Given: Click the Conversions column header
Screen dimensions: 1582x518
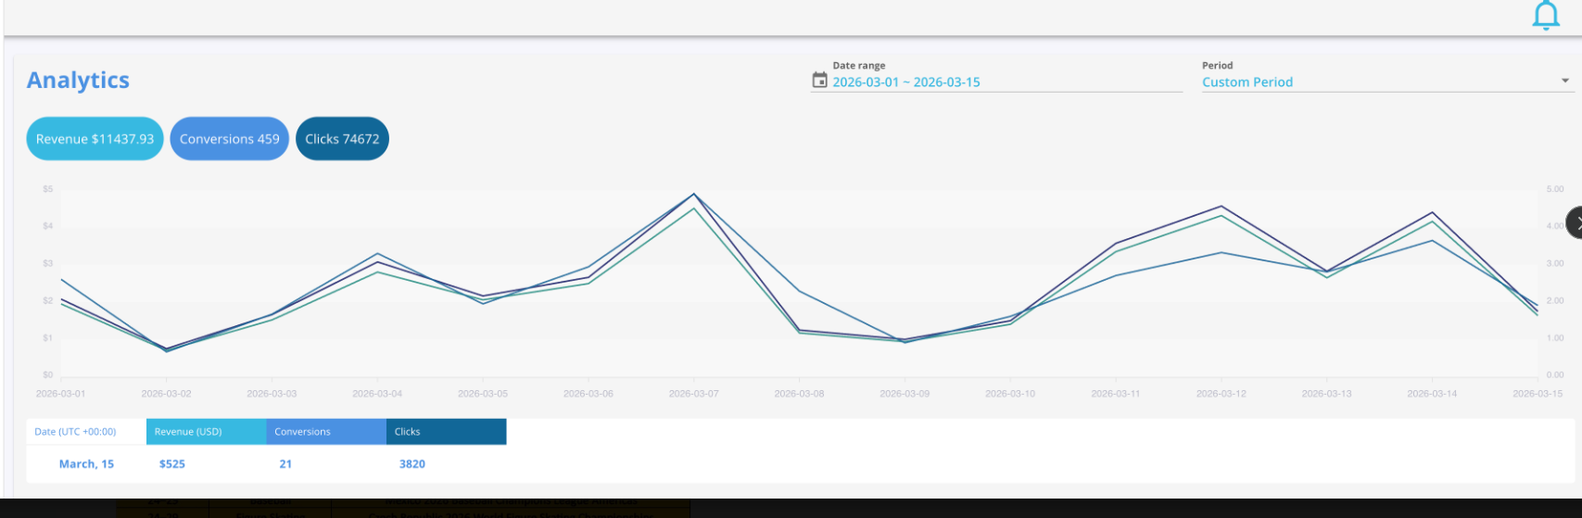Looking at the screenshot, I should [x=326, y=432].
